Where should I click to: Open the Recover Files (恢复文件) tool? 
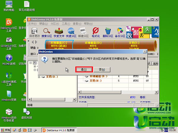tap(59, 33)
